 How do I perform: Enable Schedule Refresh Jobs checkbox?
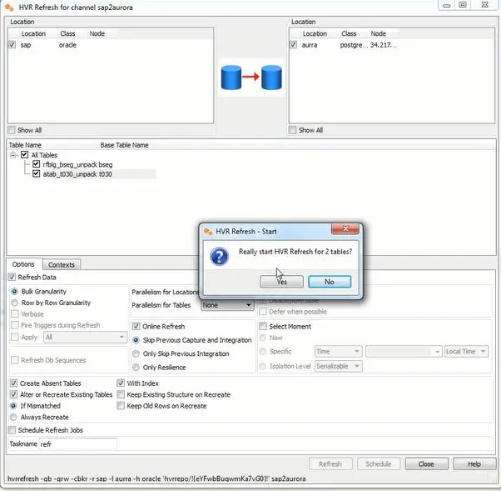coord(12,430)
